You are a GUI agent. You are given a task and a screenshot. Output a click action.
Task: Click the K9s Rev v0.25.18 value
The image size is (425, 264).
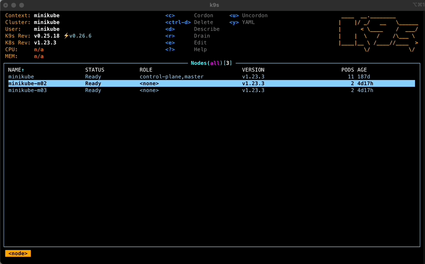coord(46,36)
